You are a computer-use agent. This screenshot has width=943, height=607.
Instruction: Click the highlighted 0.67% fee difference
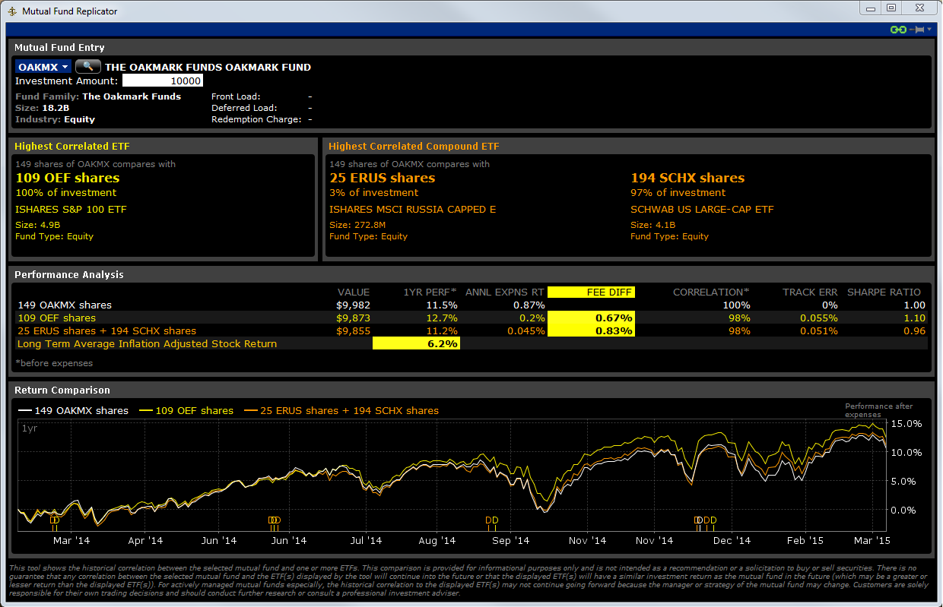pyautogui.click(x=591, y=318)
